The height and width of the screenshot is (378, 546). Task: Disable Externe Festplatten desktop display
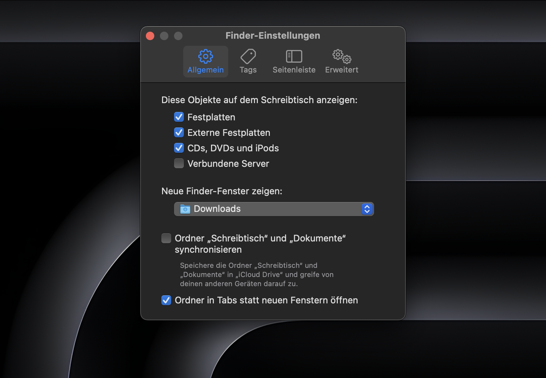(179, 132)
